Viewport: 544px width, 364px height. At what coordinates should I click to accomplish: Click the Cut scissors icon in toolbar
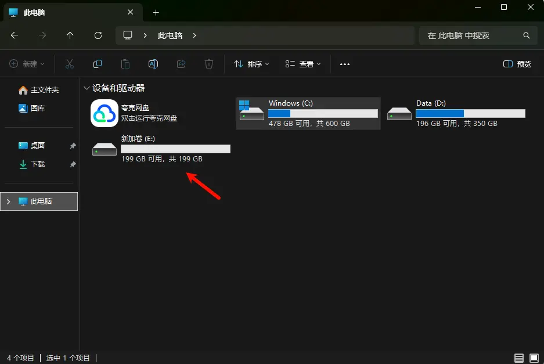[70, 64]
